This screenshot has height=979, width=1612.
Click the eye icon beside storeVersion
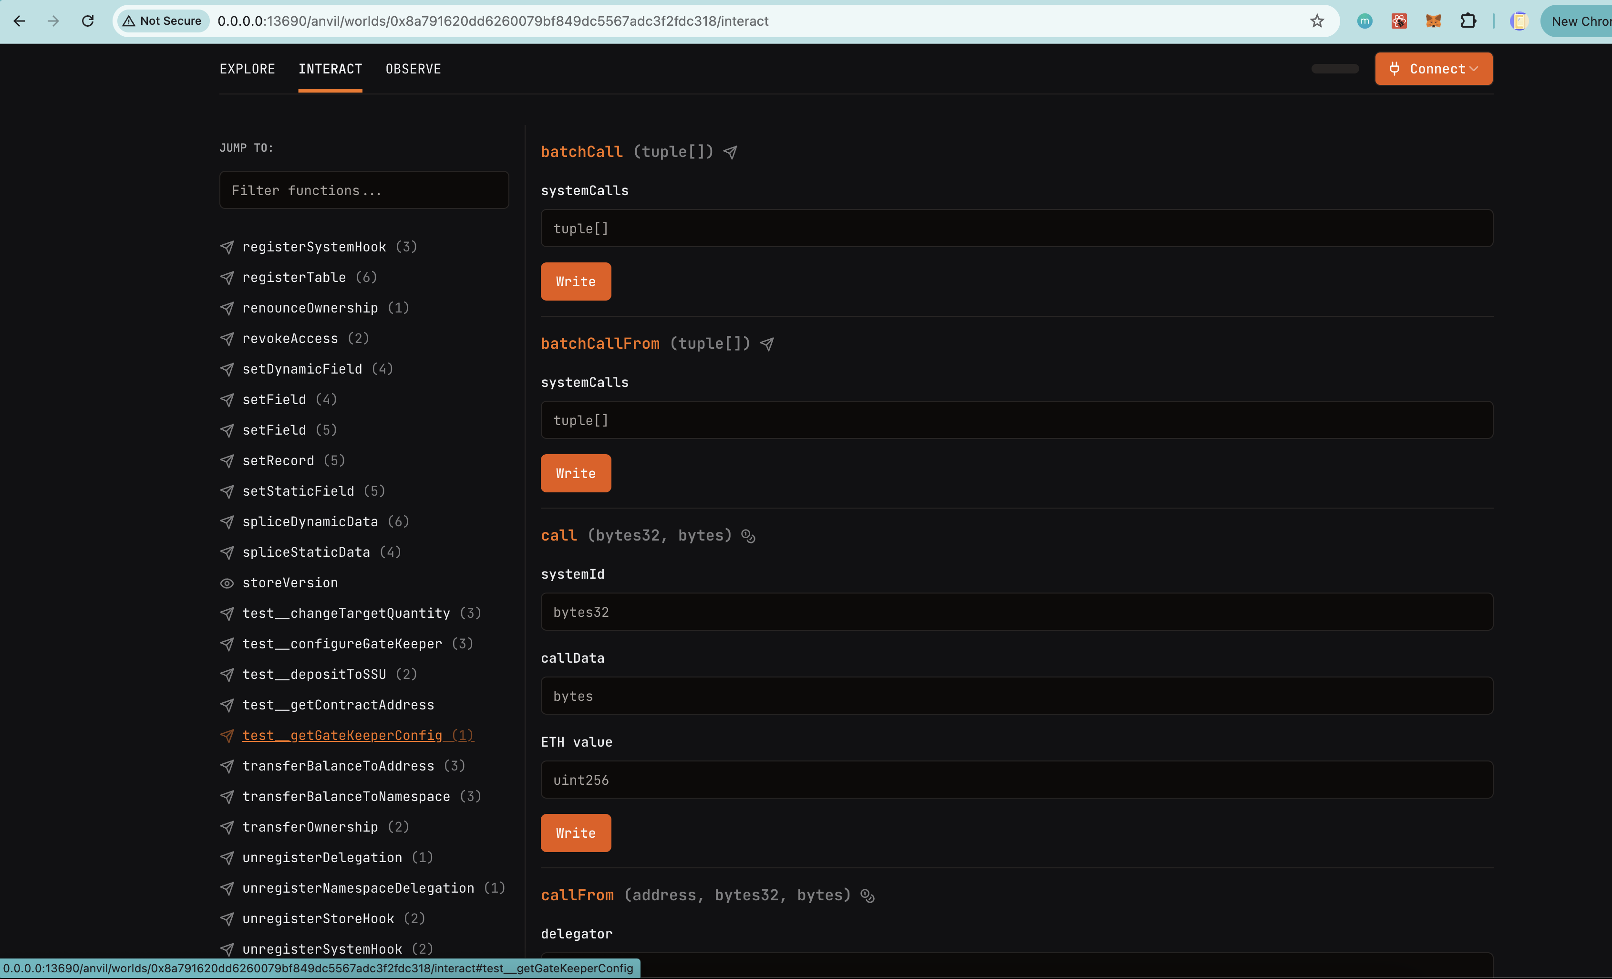click(227, 583)
